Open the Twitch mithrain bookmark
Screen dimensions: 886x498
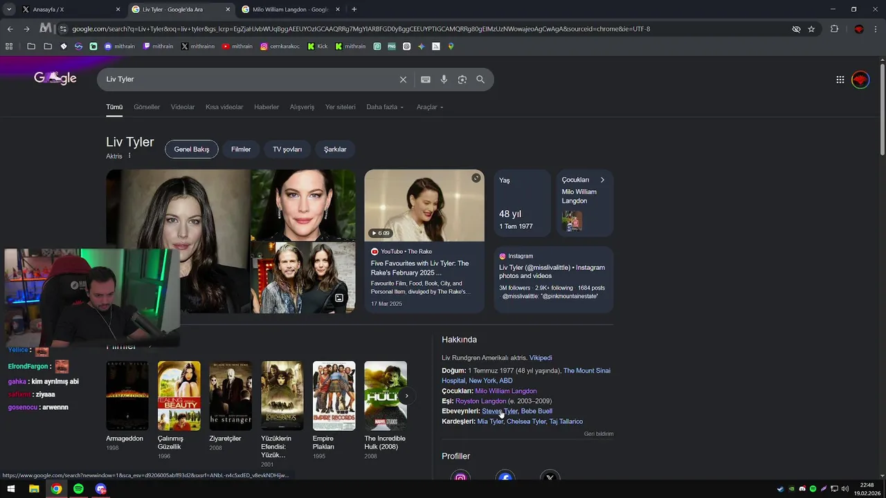(x=158, y=46)
